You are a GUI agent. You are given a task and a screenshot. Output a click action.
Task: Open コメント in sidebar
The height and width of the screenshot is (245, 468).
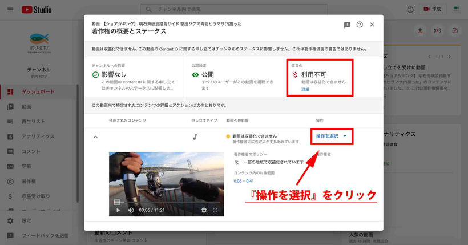click(x=38, y=151)
